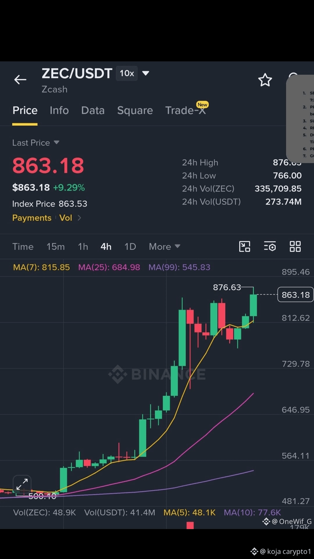Screen dimensions: 314x559
Task: Expand the trading pair dropdown arrow
Action: [146, 73]
